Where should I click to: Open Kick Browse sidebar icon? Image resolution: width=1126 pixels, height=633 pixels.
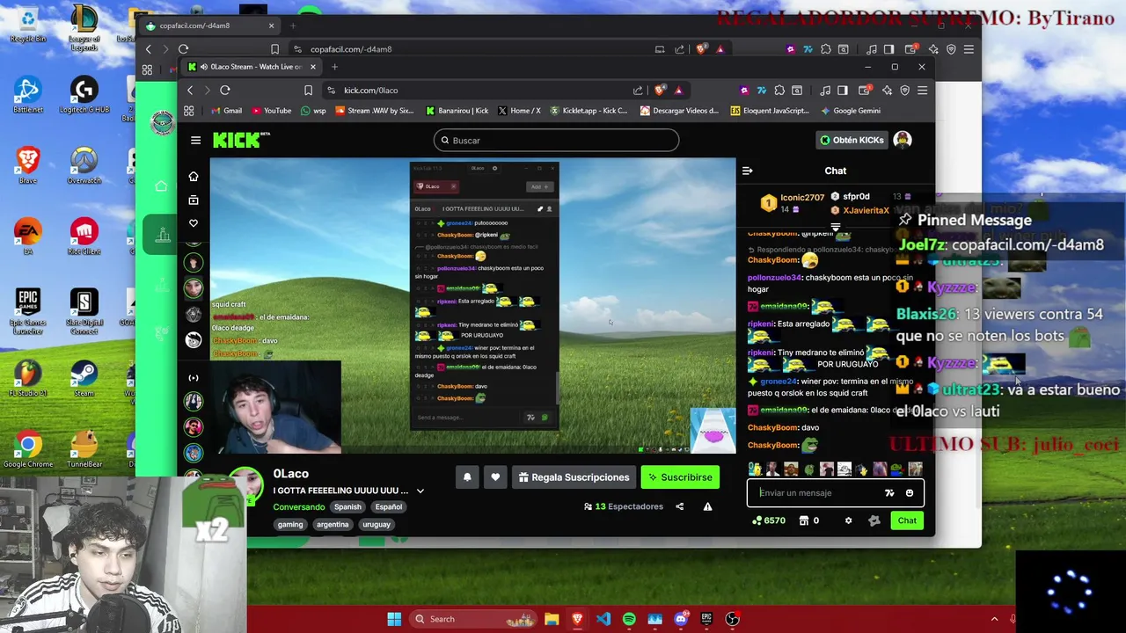[x=194, y=200]
